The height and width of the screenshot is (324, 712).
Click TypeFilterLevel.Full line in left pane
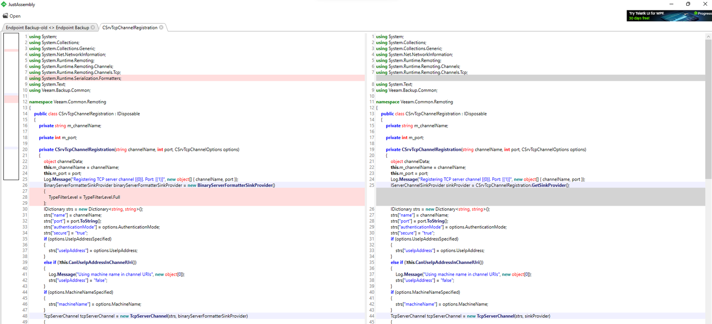(84, 197)
